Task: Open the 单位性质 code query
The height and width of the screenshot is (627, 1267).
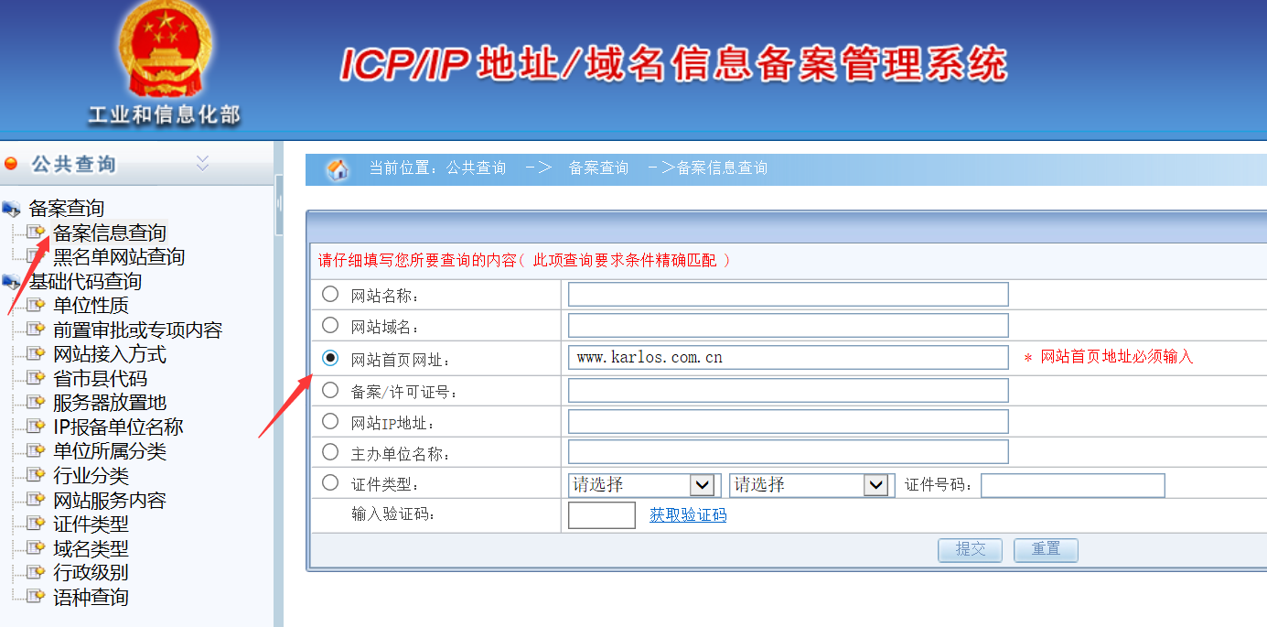Action: click(x=91, y=306)
